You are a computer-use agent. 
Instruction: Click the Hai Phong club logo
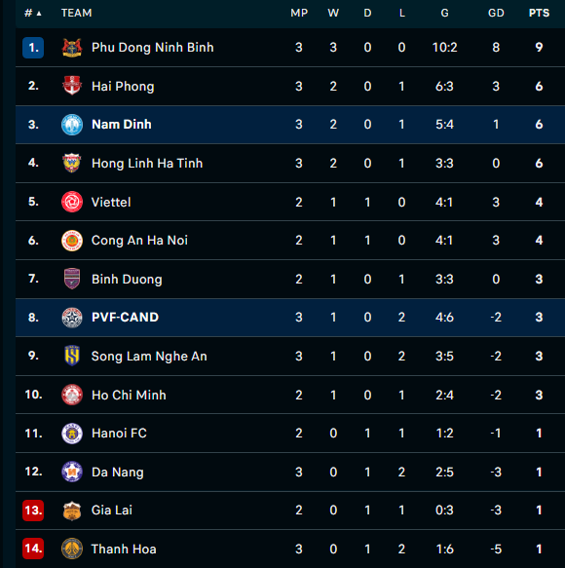click(x=72, y=86)
